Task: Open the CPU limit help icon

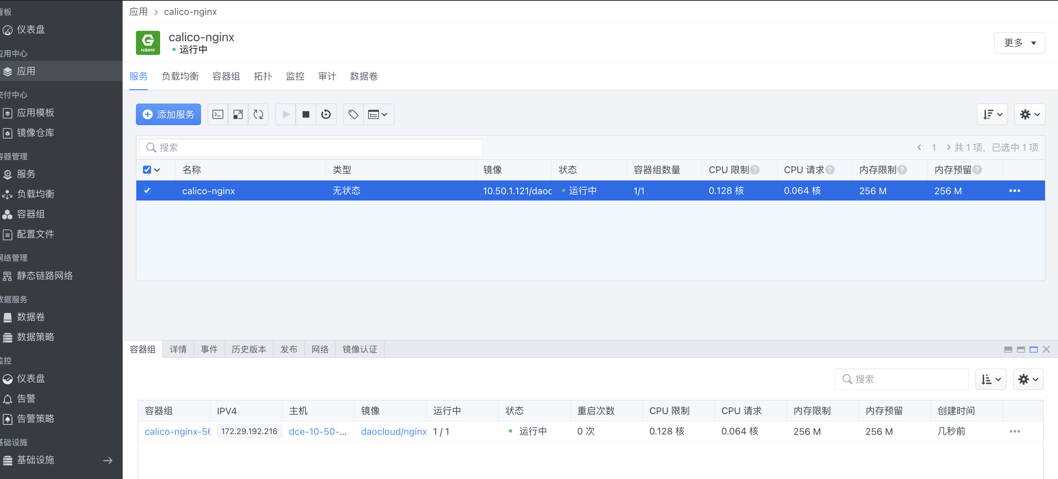Action: point(755,170)
